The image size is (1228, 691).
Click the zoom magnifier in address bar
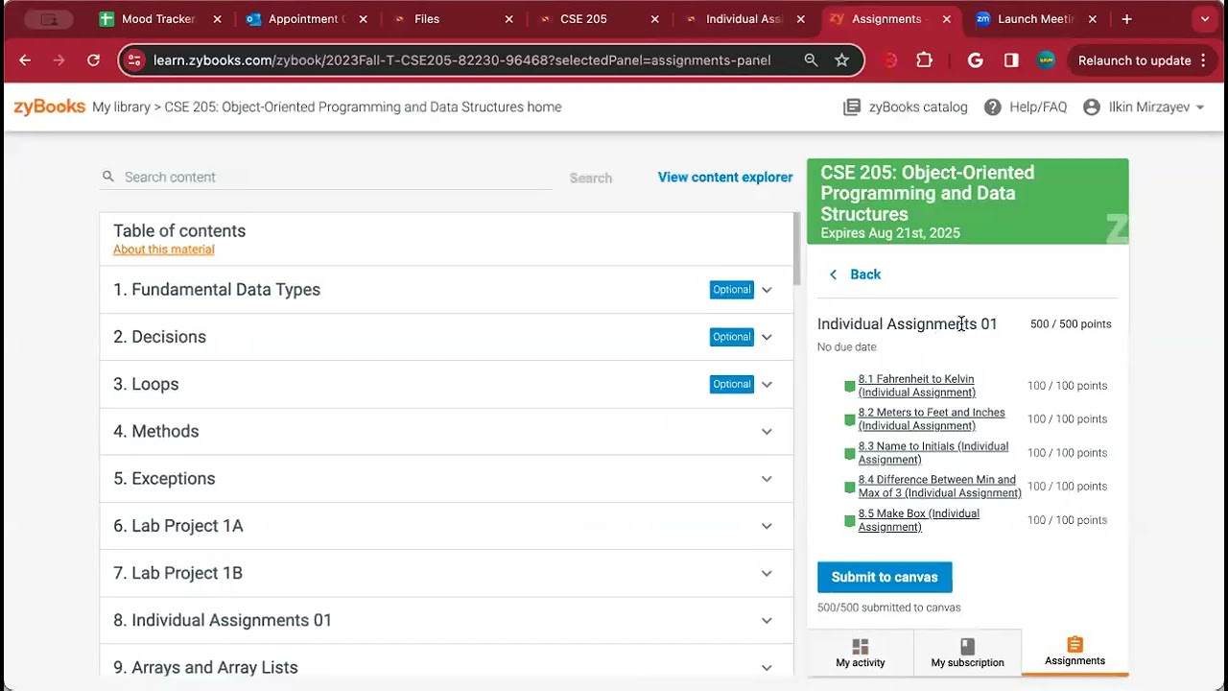pos(811,60)
